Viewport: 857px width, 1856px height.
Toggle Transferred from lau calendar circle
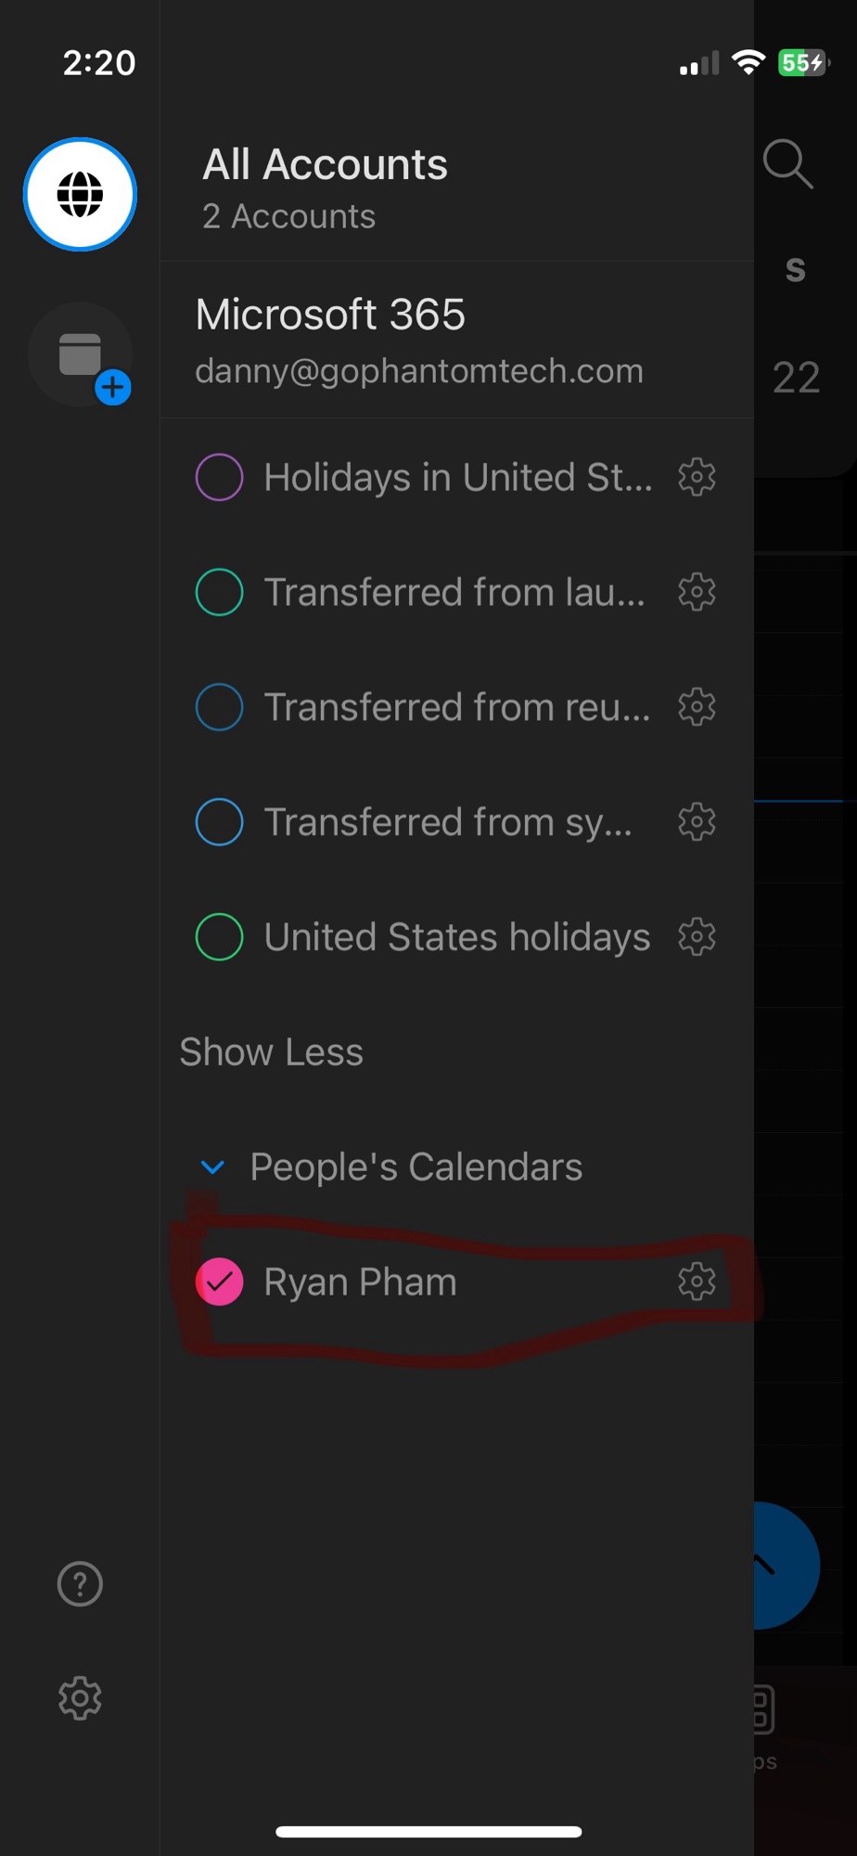[220, 592]
